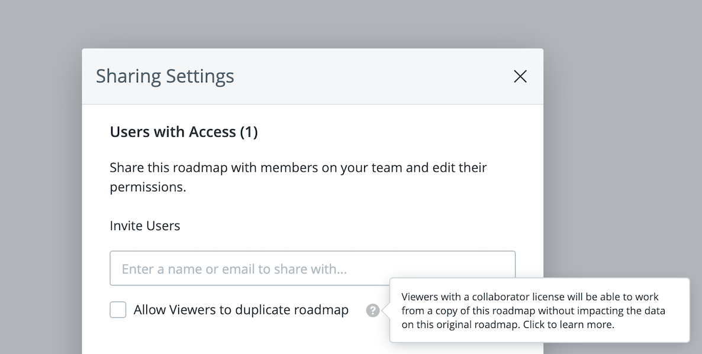
Task: Close the Sharing Settings dialog
Action: [520, 76]
